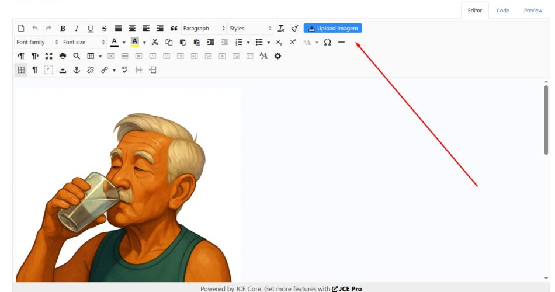Open the Paragraph format dropdown

tap(203, 28)
